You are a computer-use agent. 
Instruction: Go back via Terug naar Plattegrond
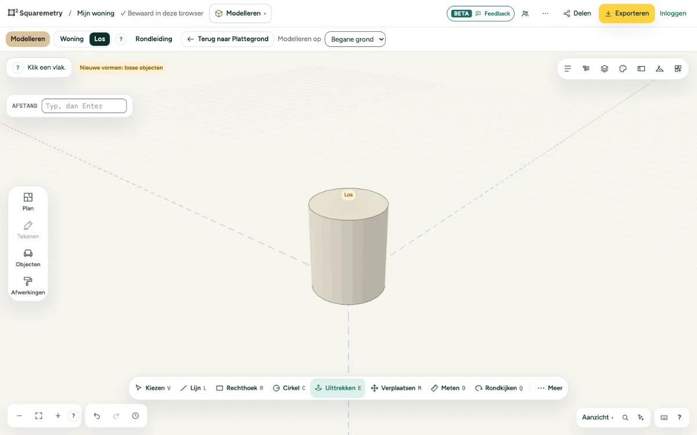tap(228, 39)
